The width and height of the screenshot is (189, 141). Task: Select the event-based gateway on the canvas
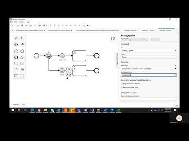click(x=49, y=56)
